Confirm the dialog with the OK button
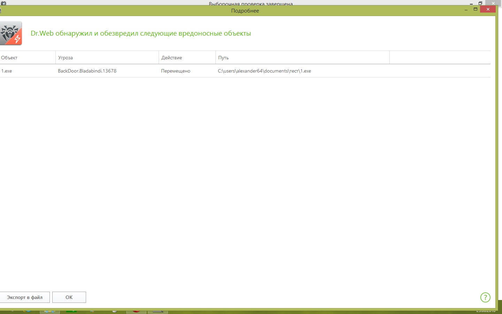Image resolution: width=502 pixels, height=314 pixels. [69, 297]
